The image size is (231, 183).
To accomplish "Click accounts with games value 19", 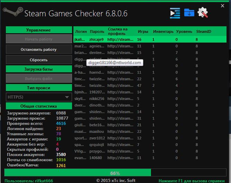I will click(59, 139).
